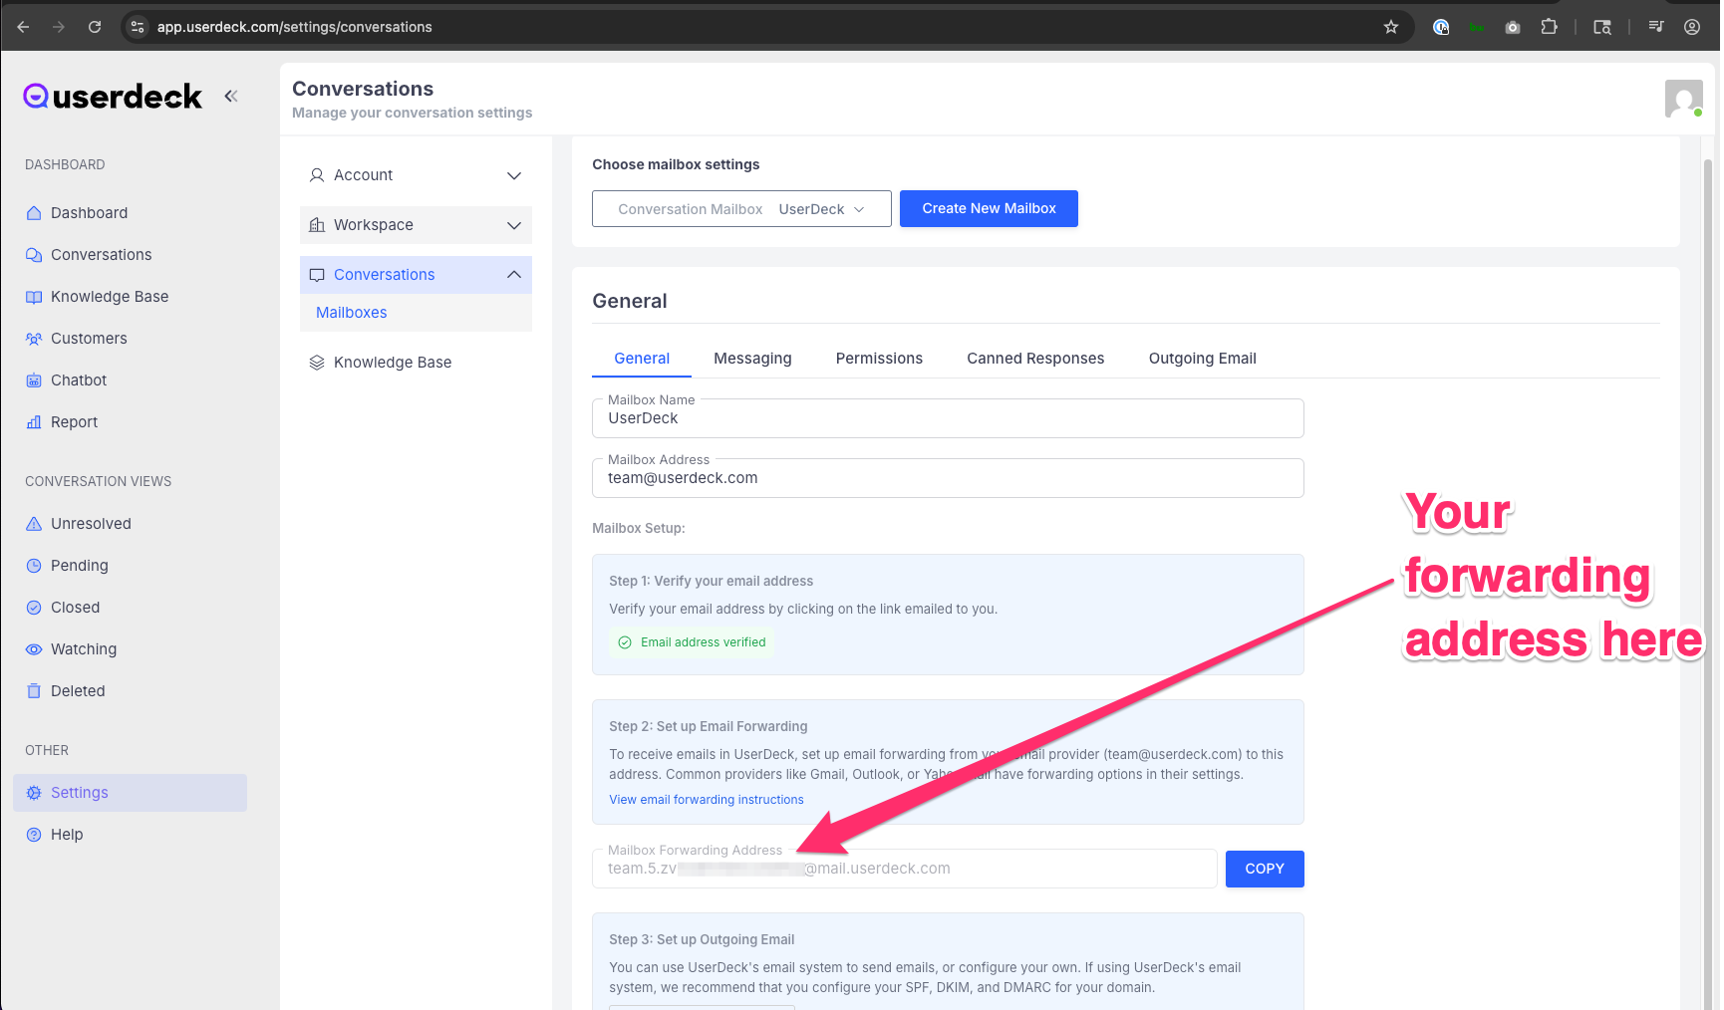This screenshot has height=1010, width=1724.
Task: Open Knowledge Base settings in the settings menu
Action: click(416, 363)
